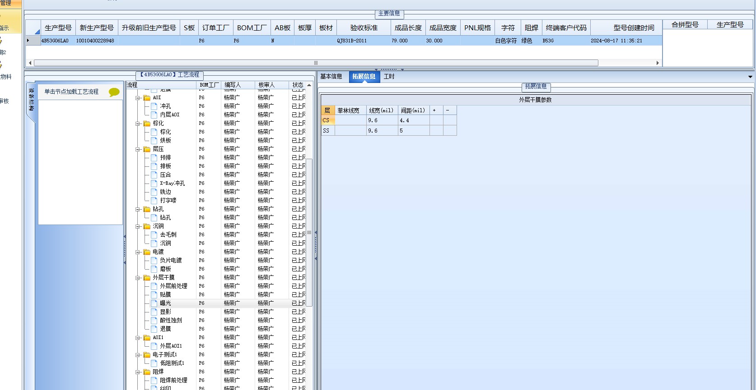This screenshot has width=756, height=390.
Task: Click CS row 间距 cell 4.4
Action: tap(414, 120)
